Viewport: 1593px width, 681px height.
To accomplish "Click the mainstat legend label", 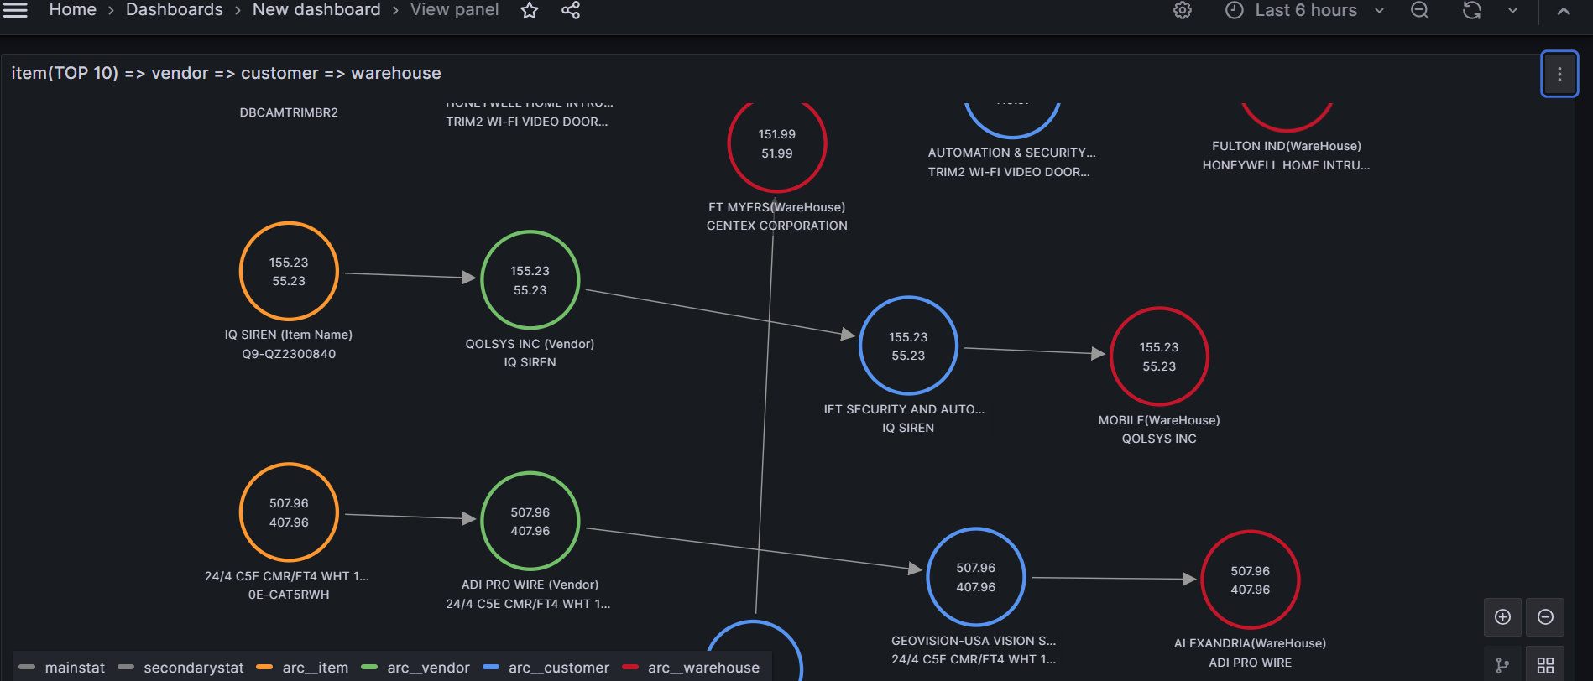I will 75,668.
